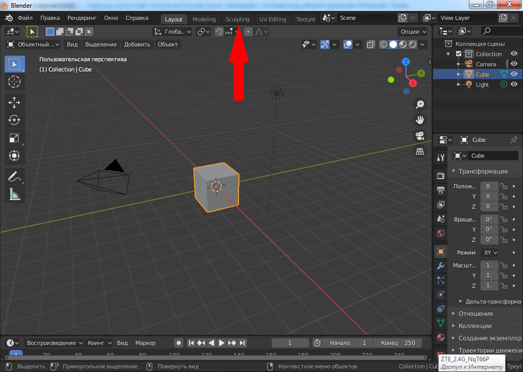Select the 3D Cursor tool
The height and width of the screenshot is (372, 523).
pos(14,82)
